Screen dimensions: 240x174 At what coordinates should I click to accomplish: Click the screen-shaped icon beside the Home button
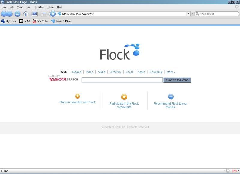34,14
